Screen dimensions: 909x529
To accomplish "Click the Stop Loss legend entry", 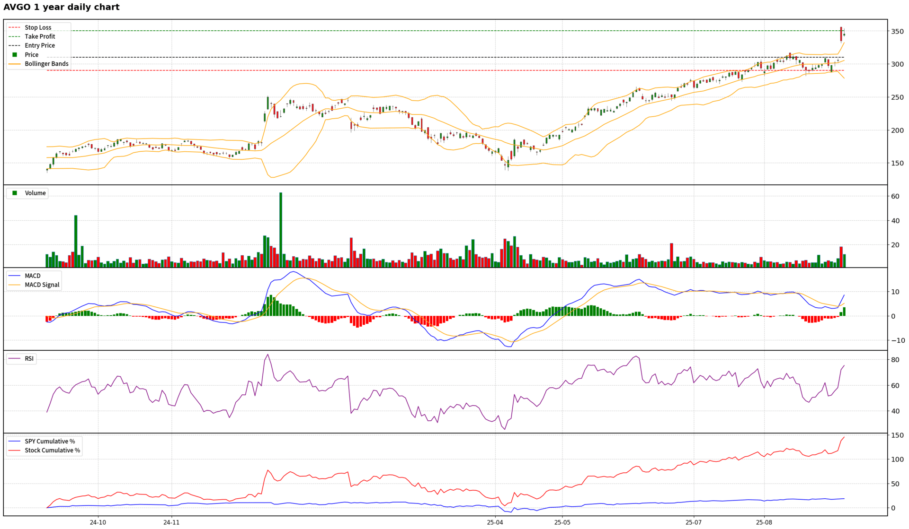I will click(x=38, y=27).
